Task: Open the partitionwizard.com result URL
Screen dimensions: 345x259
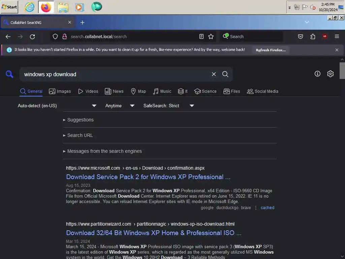Action: (x=150, y=224)
